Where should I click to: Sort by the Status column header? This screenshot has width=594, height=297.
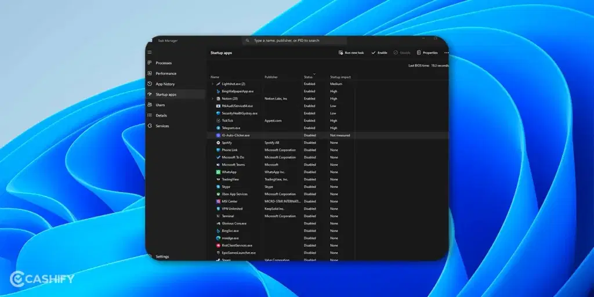point(308,77)
